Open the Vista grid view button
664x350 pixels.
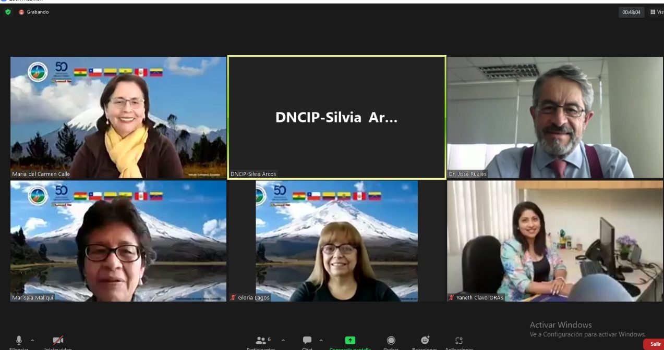click(657, 12)
